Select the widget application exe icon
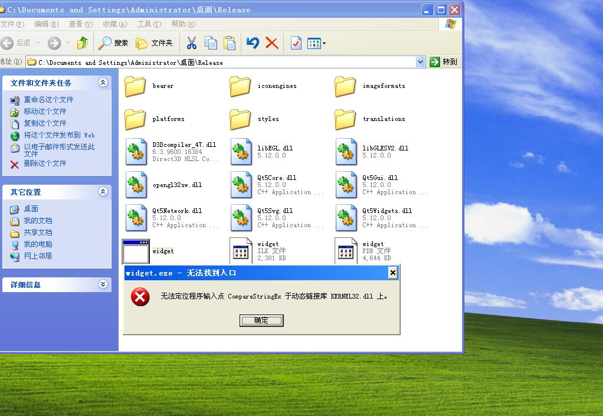603x416 pixels. click(135, 251)
